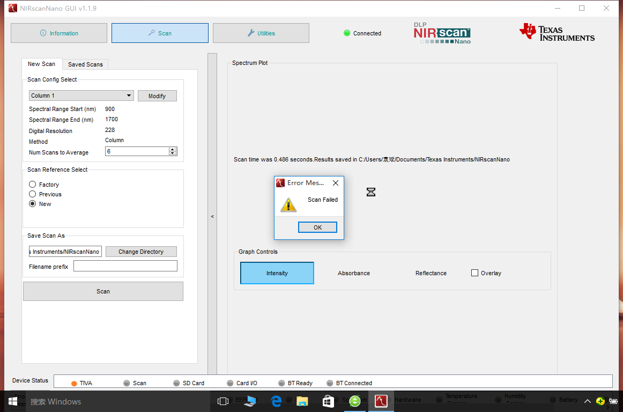Click the green plus tray icon
This screenshot has width=623, height=412.
(600, 401)
